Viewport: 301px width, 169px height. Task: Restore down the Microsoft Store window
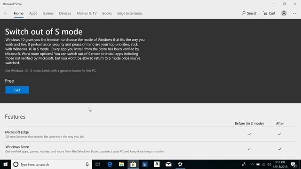(x=284, y=4)
